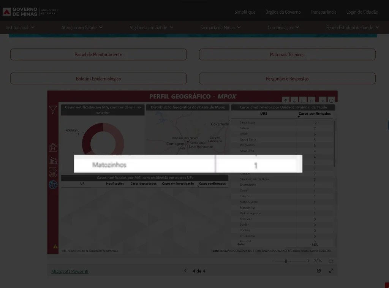The image size is (389, 288).
Task: Click the house icon in report sidebar
Action: click(53, 147)
